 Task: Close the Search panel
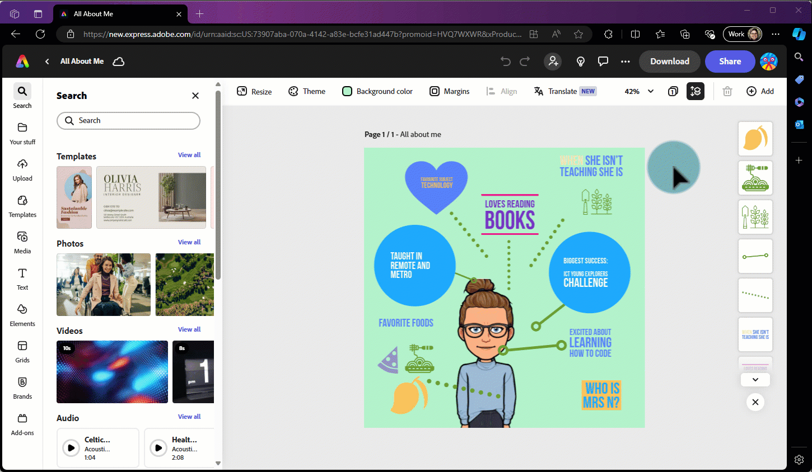tap(195, 96)
